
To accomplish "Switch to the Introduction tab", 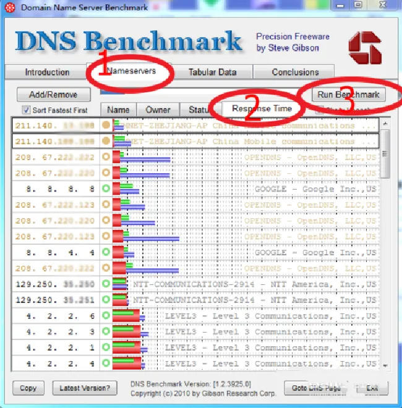I will point(47,72).
